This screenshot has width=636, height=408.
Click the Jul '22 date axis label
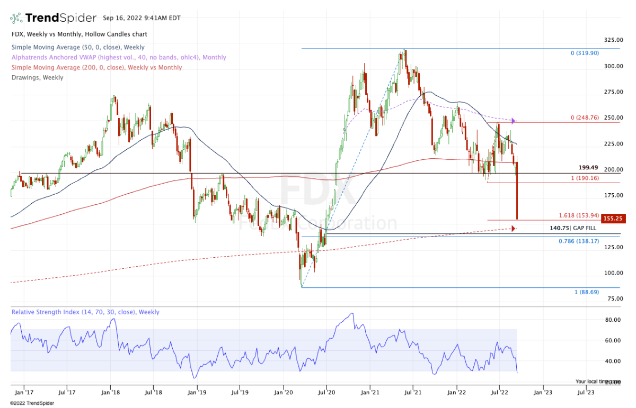pos(499,393)
